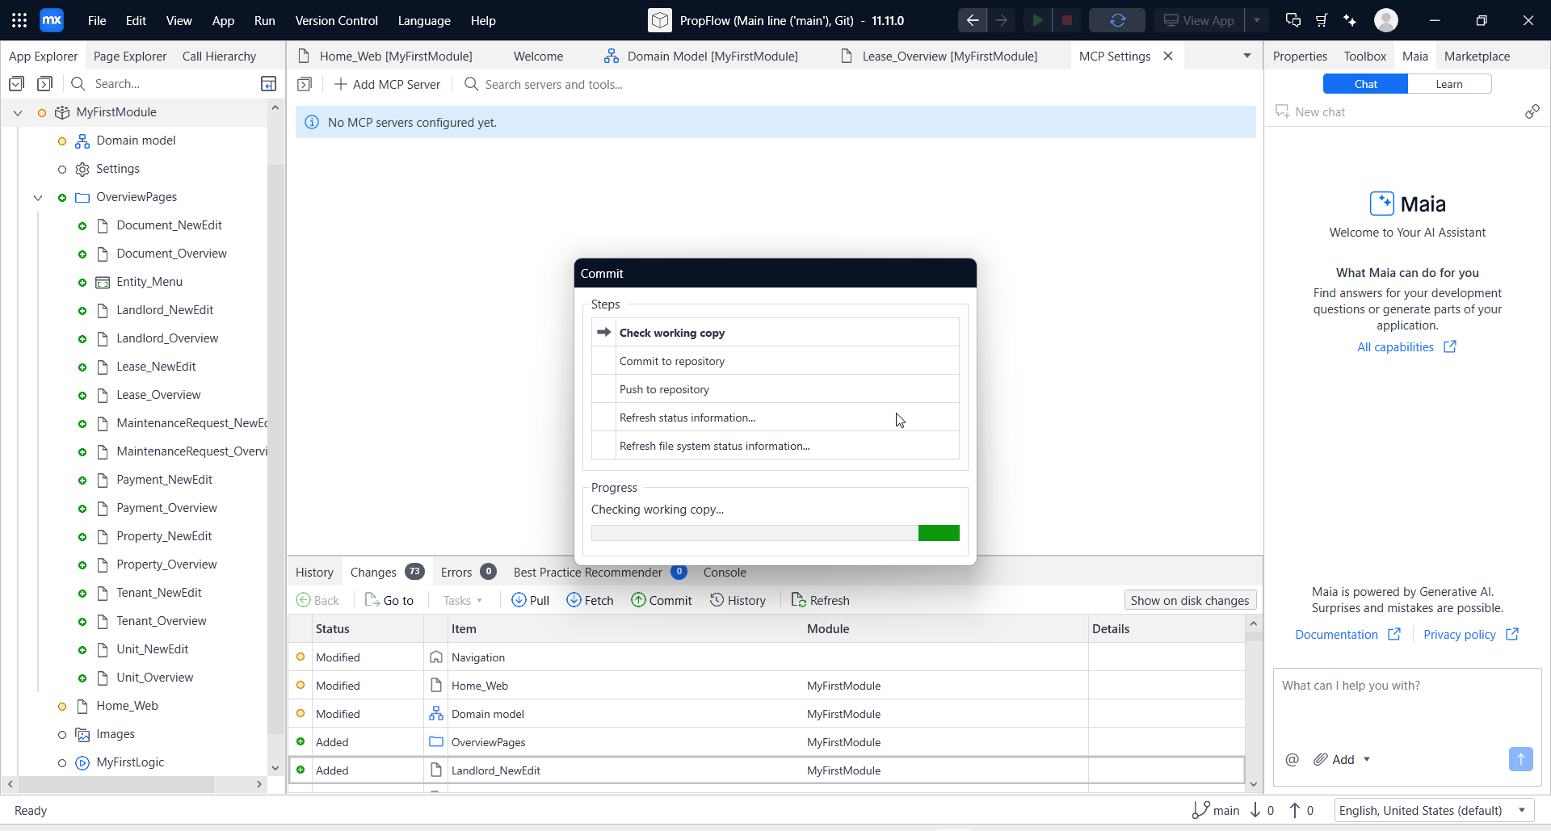Click incoming commits down-arrow in status bar
The image size is (1551, 831).
pos(1255,810)
